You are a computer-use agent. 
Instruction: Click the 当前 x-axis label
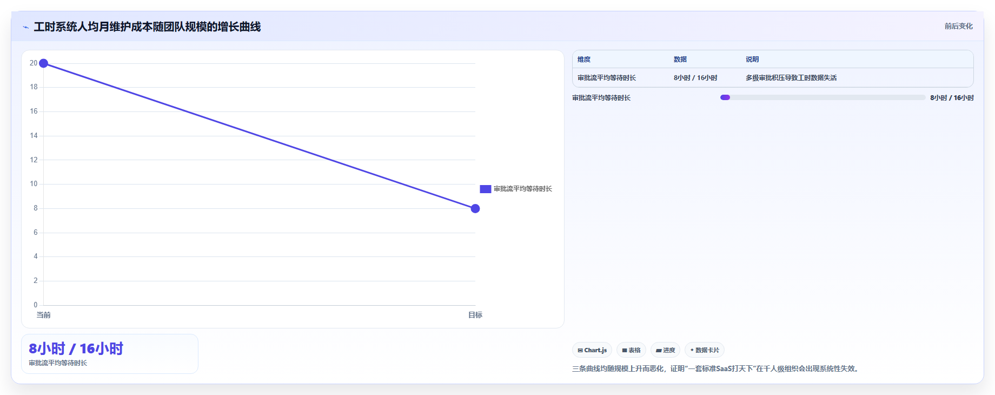pos(43,315)
